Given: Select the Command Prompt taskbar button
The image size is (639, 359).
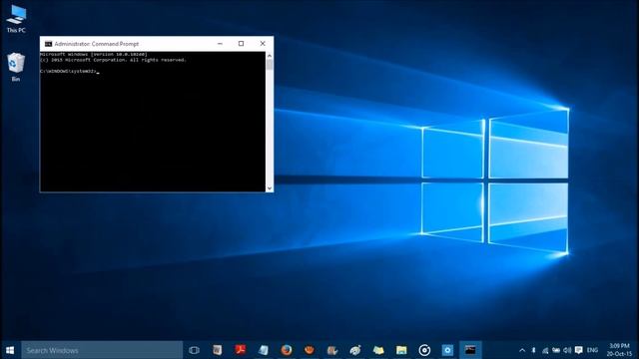Looking at the screenshot, I should (470, 350).
